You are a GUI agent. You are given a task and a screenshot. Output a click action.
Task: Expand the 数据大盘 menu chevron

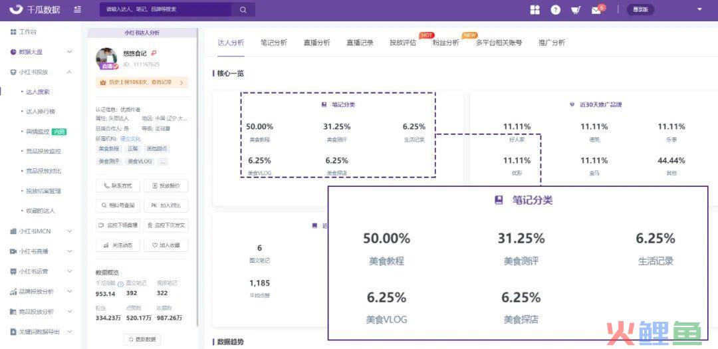[x=70, y=53]
